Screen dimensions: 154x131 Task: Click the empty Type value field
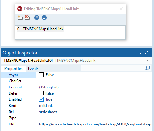tap(94, 118)
